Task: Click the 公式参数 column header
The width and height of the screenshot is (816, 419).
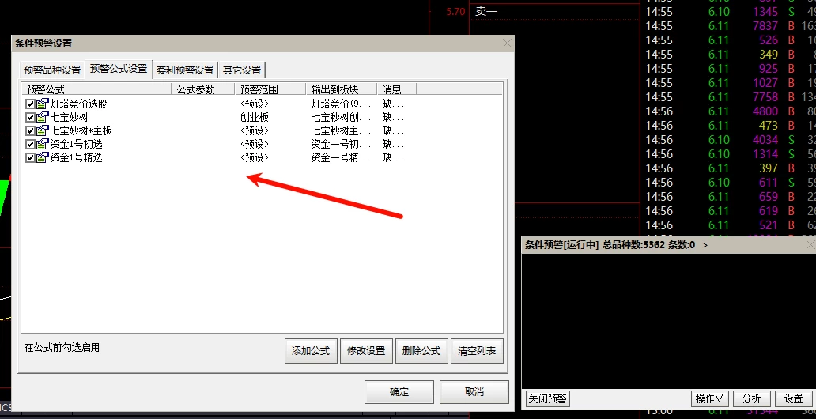Action: click(203, 89)
